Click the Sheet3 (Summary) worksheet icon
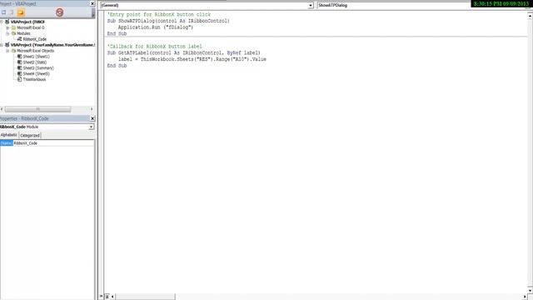This screenshot has height=300, width=533. pos(20,68)
